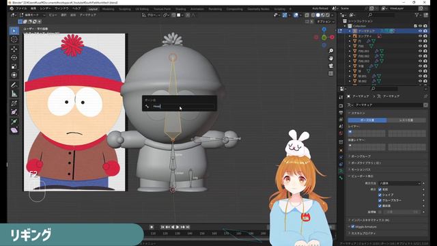This screenshot has height=246, width=437.
Task: Toggle Collection exclude checkbox in outliner
Action: tap(415, 26)
